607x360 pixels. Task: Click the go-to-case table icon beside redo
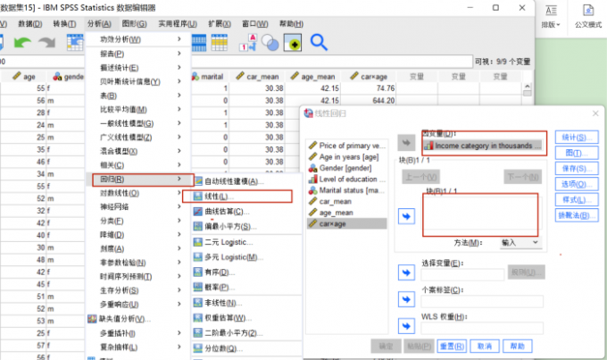coord(75,42)
